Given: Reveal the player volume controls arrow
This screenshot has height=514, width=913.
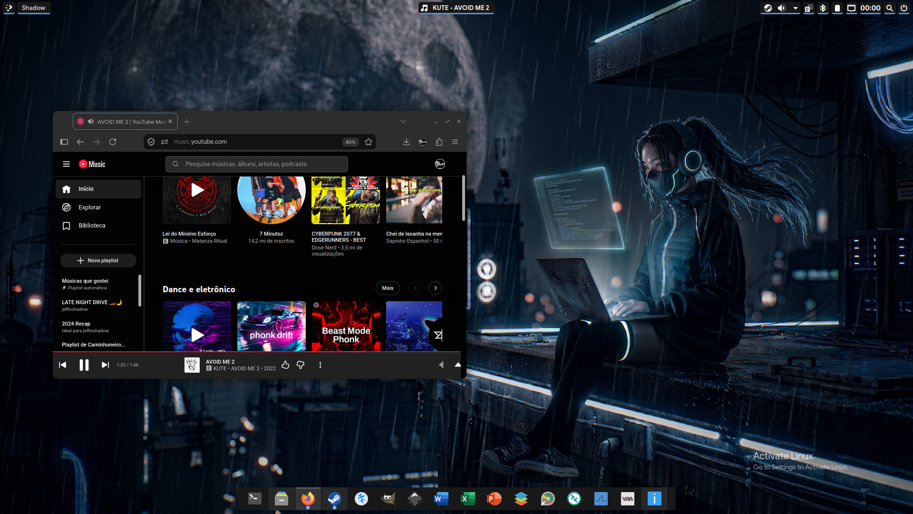Looking at the screenshot, I should (x=441, y=365).
